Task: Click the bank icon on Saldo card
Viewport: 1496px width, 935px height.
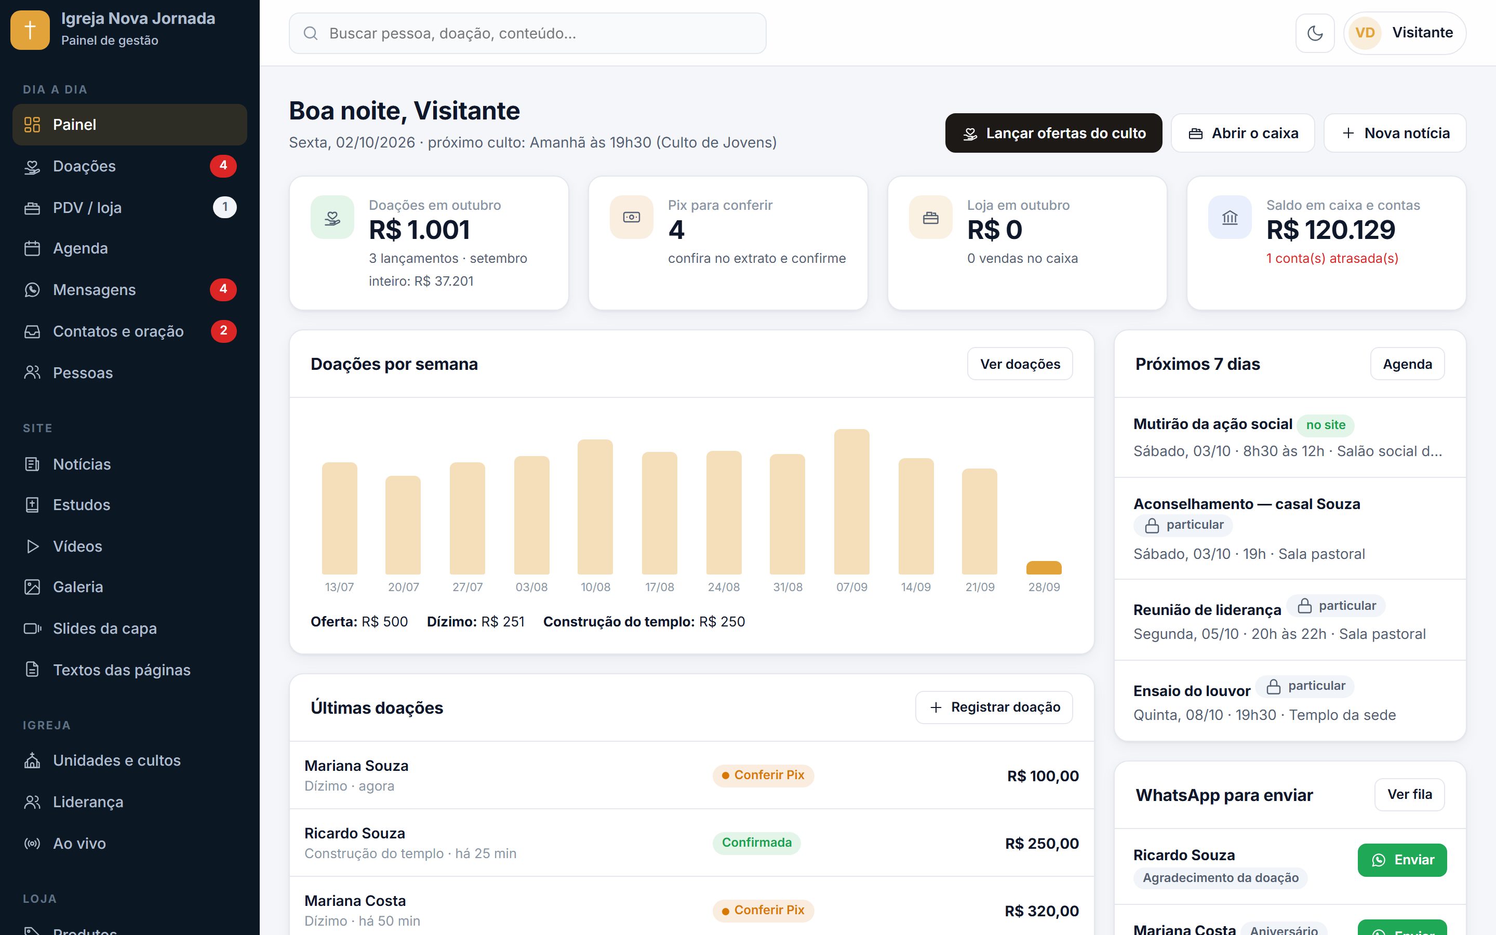Action: point(1230,217)
